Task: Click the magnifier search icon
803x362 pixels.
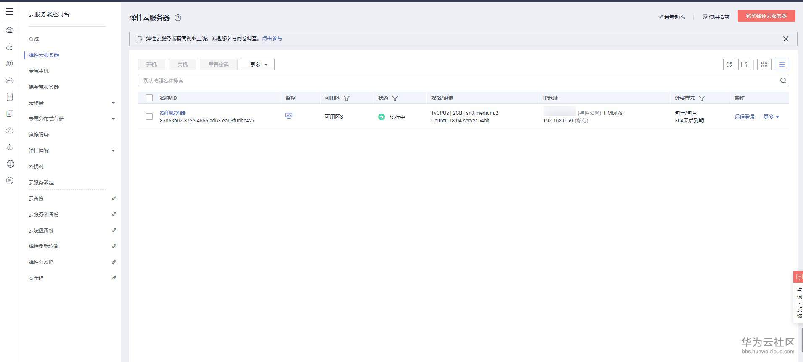Action: click(x=783, y=80)
